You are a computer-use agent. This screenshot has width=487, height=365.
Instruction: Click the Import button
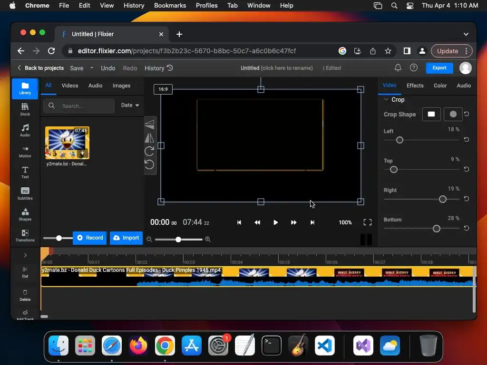pos(126,238)
